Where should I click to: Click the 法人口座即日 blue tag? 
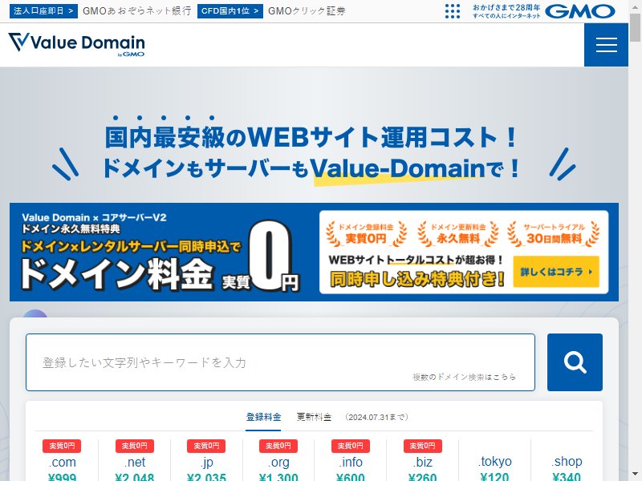[43, 11]
